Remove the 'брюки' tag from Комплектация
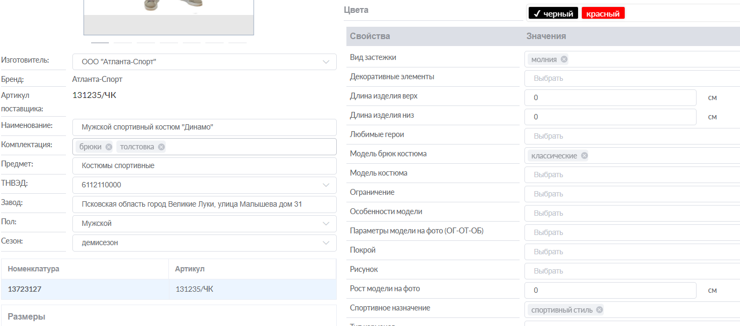Viewport: 740px width, 326px height. [x=109, y=147]
